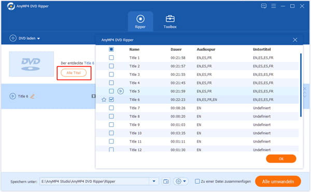Check the Title 4 checkbox

pos(111,83)
